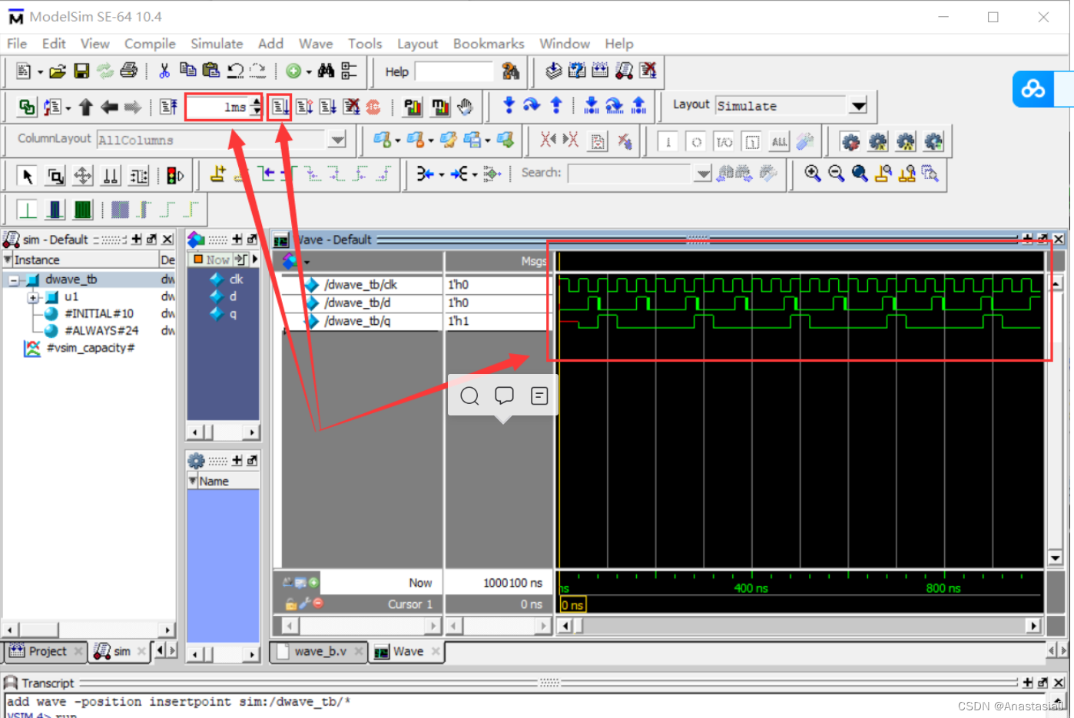
Task: Select #ALWAYS#24 in the sim tree
Action: [101, 330]
